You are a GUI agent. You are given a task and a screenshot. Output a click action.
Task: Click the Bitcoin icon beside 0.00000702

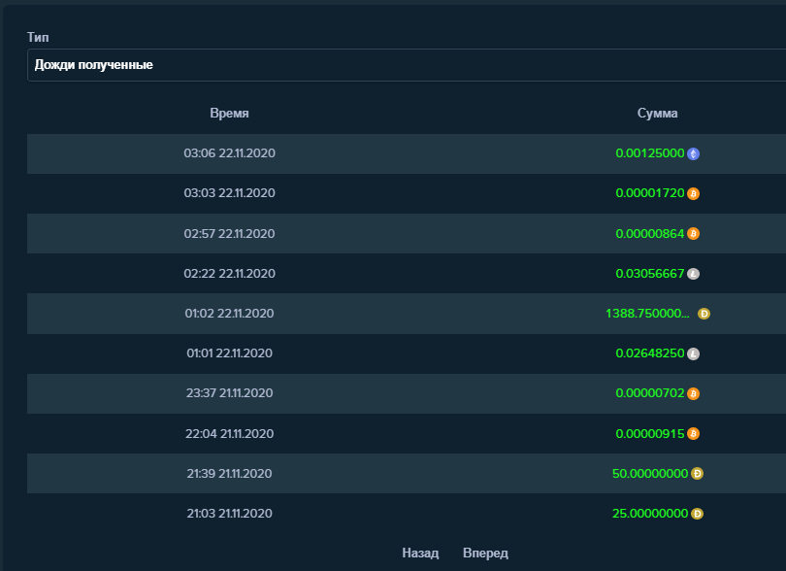click(693, 394)
